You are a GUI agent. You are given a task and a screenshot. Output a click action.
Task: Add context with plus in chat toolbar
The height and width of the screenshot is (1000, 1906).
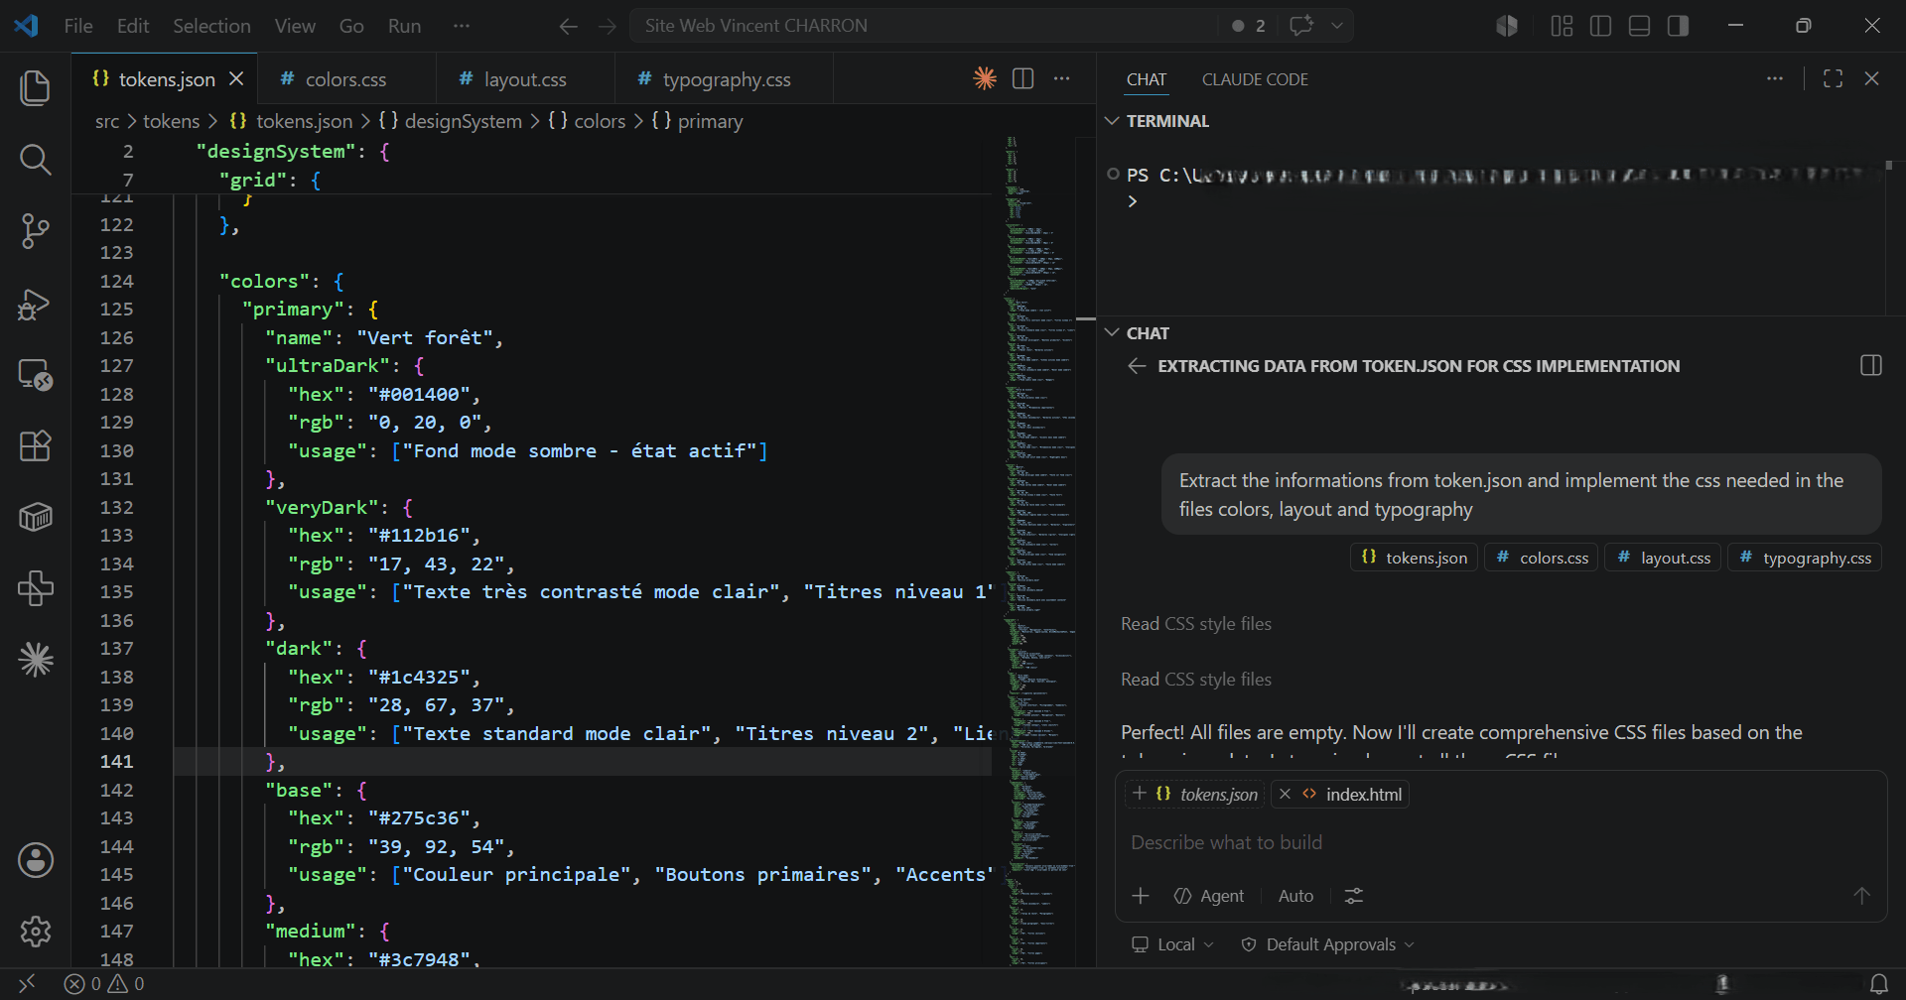coord(1141,896)
